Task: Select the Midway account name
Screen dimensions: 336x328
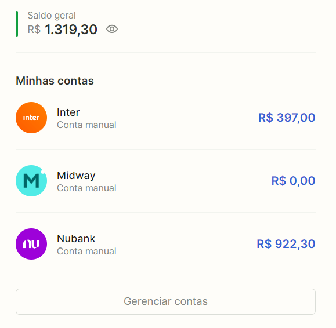Action: coord(76,176)
